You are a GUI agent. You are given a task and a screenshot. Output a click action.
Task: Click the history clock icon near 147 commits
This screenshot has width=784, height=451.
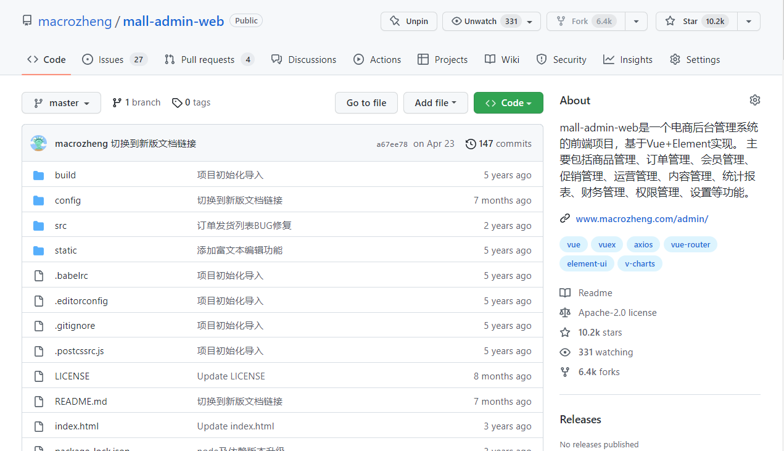pos(471,144)
